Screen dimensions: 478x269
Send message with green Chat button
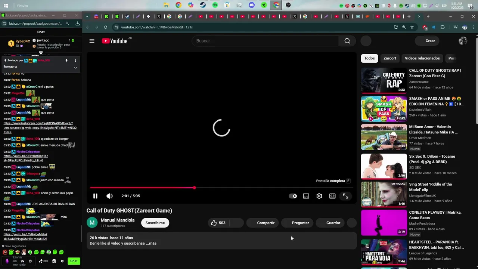point(74,261)
